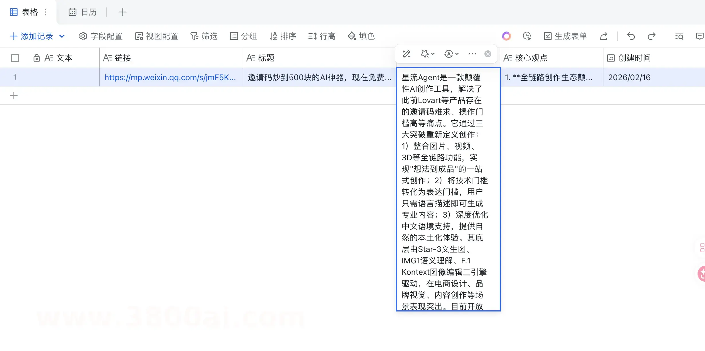Viewport: 705px width, 351px height.
Task: Adjust 行高 row height setting
Action: [322, 36]
